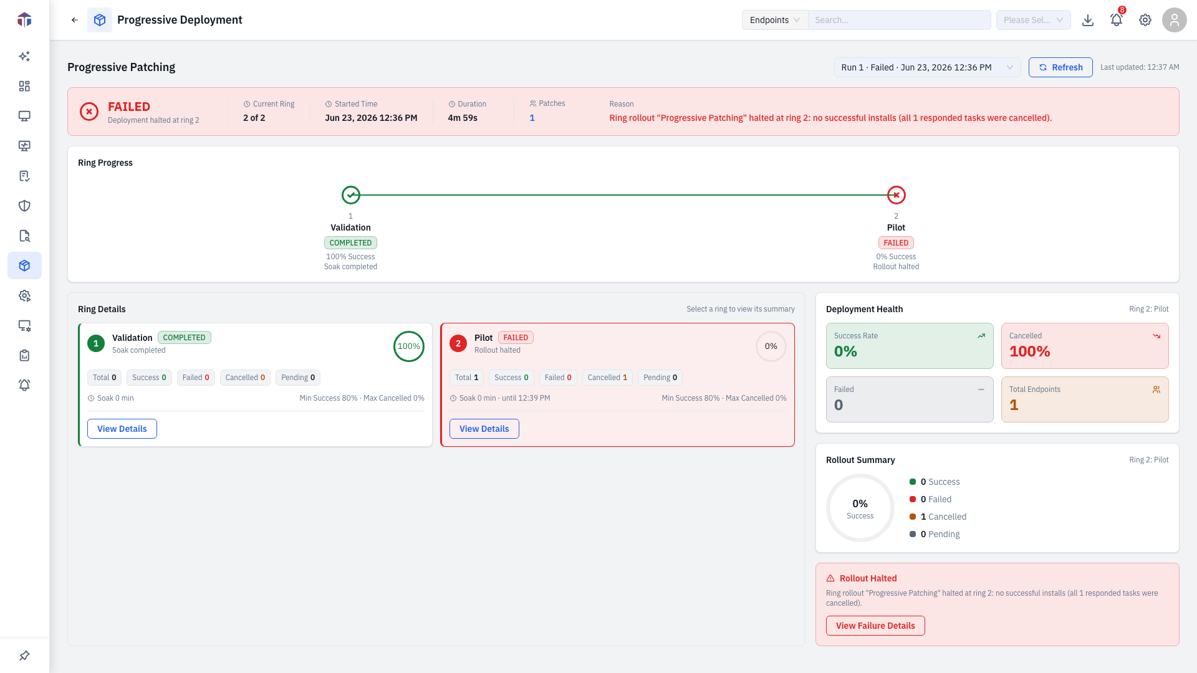Click the '1 Cancelled' legend entry

click(938, 517)
